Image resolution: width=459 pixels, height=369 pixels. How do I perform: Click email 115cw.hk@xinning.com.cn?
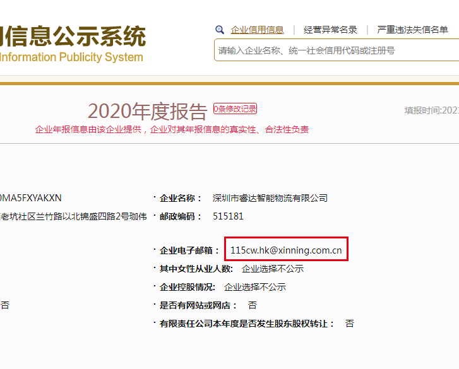pyautogui.click(x=286, y=250)
